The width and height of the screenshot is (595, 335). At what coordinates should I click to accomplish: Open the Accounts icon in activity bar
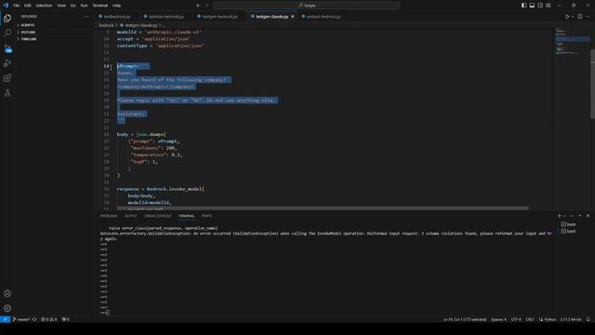(x=7, y=293)
